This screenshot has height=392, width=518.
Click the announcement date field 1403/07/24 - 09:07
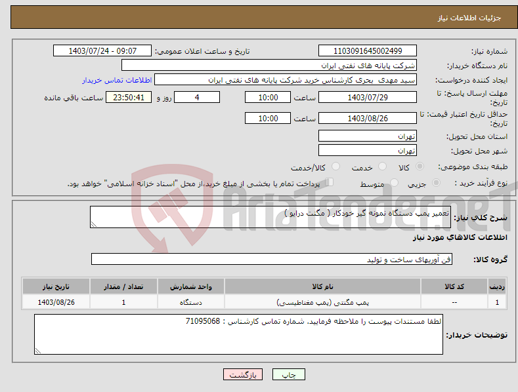coord(102,51)
